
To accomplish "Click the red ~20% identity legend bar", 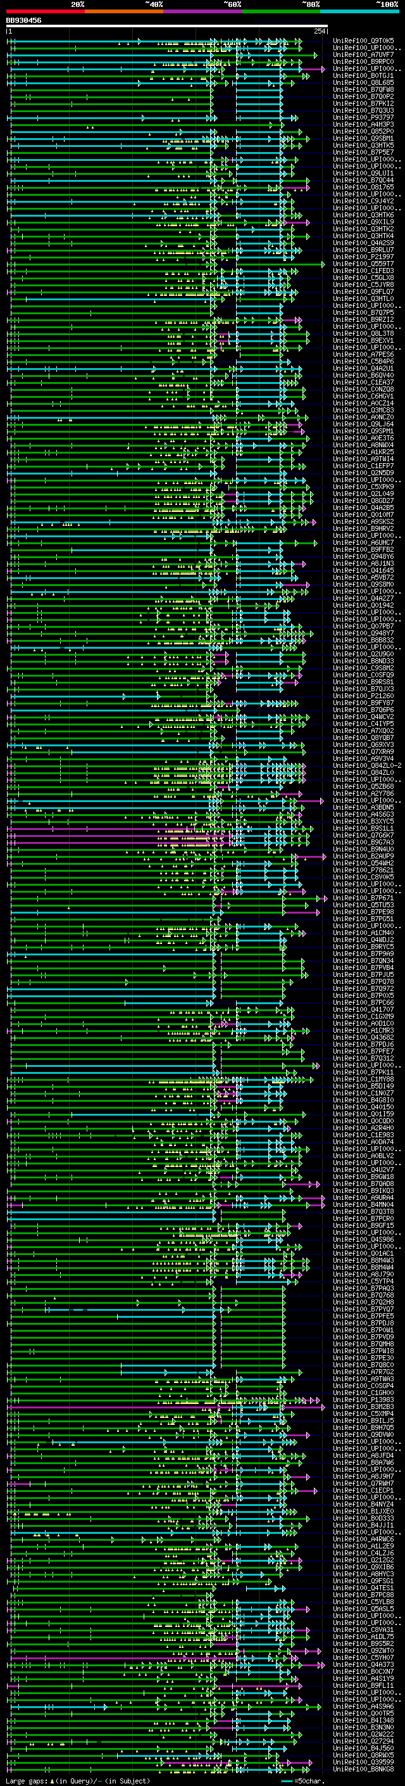I will 46,11.
